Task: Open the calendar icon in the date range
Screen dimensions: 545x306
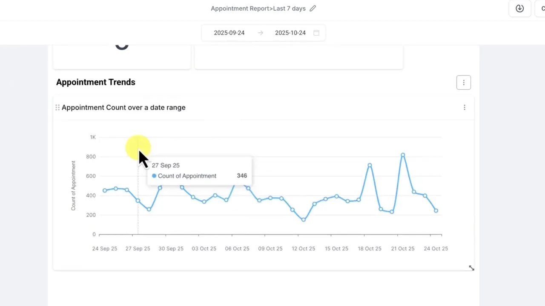Action: coord(316,33)
